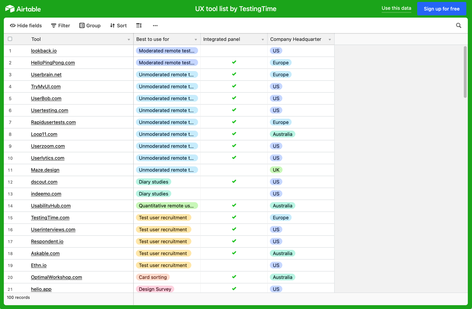Image resolution: width=472 pixels, height=309 pixels.
Task: Toggle Integrated panel check for Askable.com
Action: [234, 253]
